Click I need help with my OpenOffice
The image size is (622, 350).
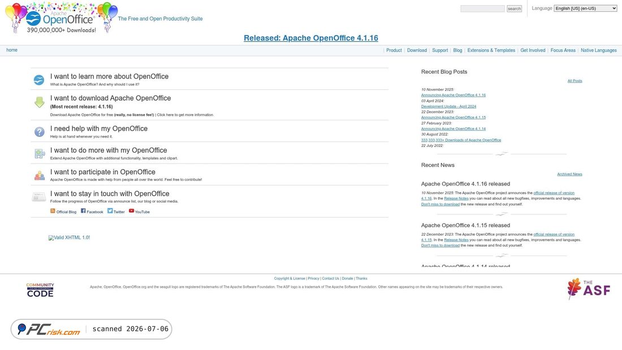click(x=99, y=128)
